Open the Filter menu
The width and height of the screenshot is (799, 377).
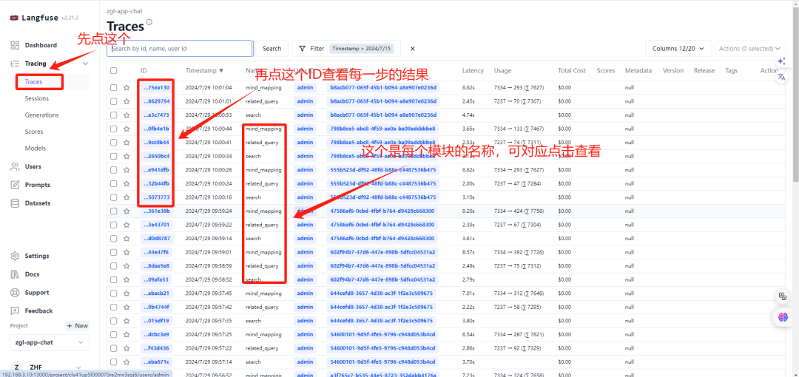(312, 48)
